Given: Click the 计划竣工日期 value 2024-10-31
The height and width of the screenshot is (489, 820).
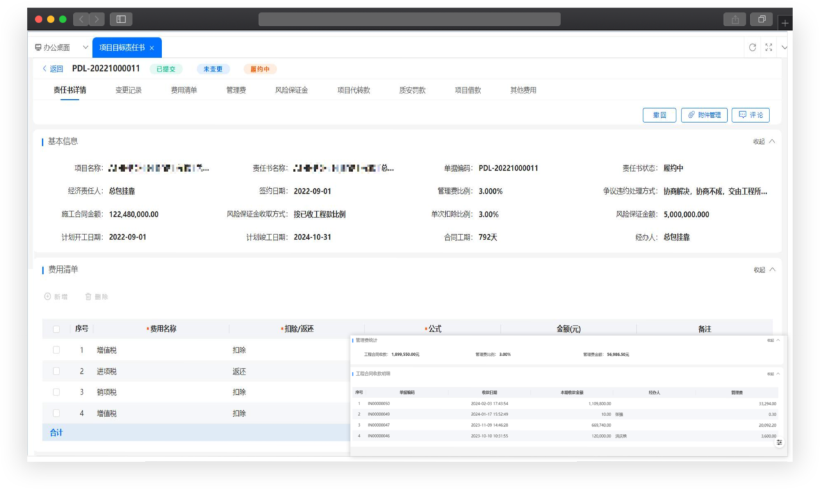Looking at the screenshot, I should coord(313,237).
